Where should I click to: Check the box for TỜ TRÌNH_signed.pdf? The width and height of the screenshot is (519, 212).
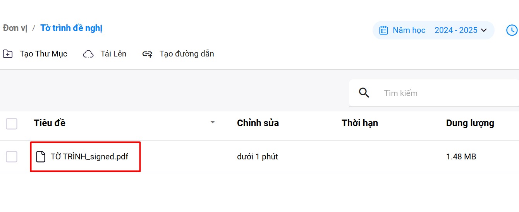[x=12, y=157]
